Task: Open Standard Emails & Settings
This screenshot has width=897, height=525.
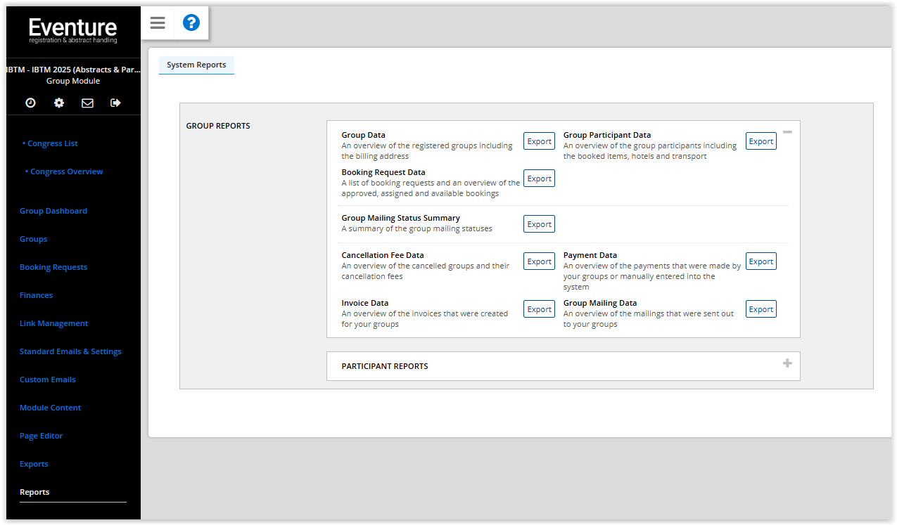Action: coord(70,351)
